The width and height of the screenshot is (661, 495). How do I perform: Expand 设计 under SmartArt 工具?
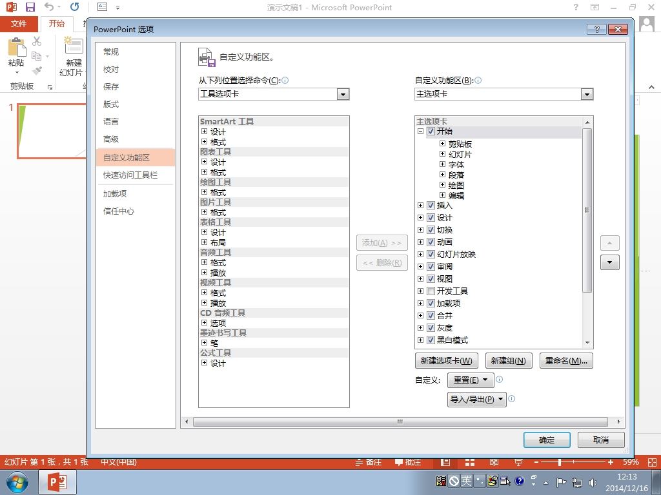click(204, 131)
